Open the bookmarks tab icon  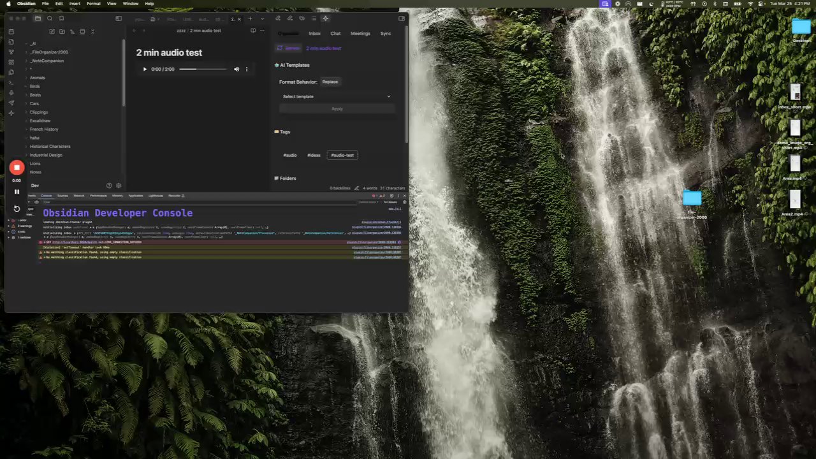(61, 18)
